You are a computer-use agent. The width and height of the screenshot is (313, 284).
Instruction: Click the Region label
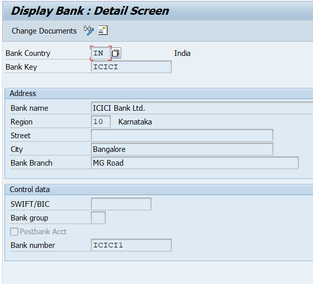(x=21, y=122)
